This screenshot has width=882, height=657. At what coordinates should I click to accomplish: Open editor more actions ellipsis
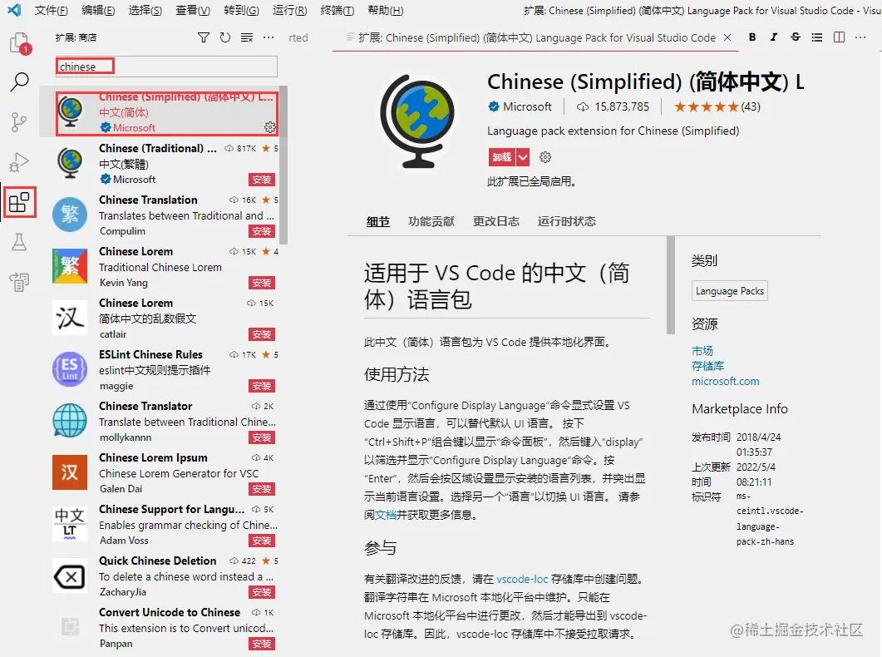860,37
